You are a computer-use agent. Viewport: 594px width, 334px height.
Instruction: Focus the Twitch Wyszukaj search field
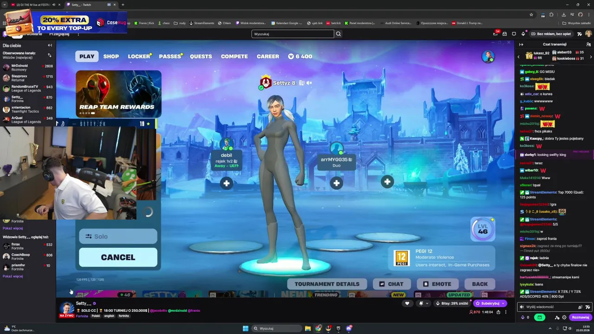pos(292,34)
